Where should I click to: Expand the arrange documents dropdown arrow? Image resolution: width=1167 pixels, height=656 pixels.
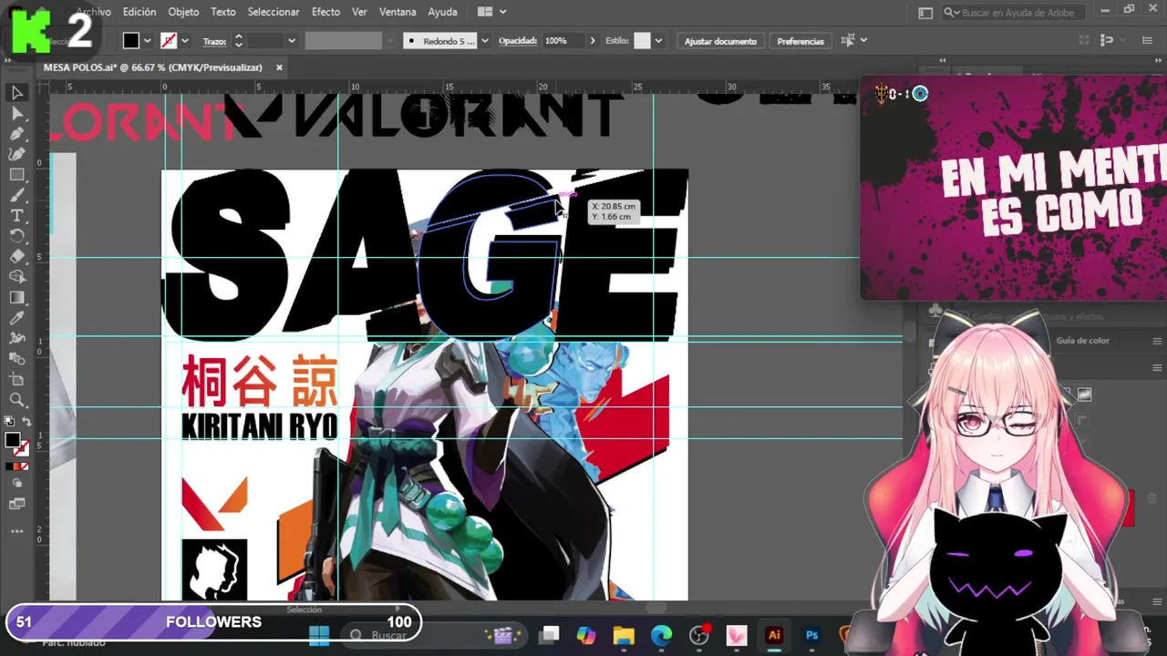(502, 12)
